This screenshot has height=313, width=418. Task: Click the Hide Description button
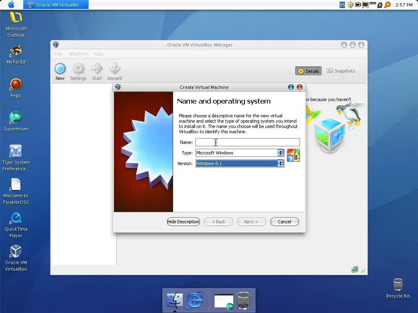pyautogui.click(x=183, y=222)
